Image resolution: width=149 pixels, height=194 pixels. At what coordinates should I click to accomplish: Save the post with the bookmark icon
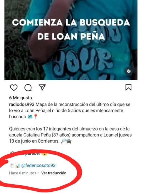[129, 87]
